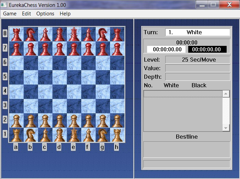Click the empty Value field
The height and width of the screenshot is (179, 240).
(197, 68)
